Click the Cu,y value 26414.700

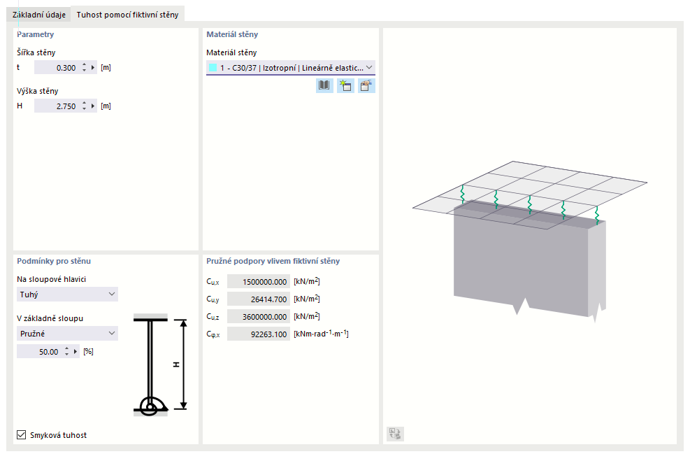(x=259, y=299)
